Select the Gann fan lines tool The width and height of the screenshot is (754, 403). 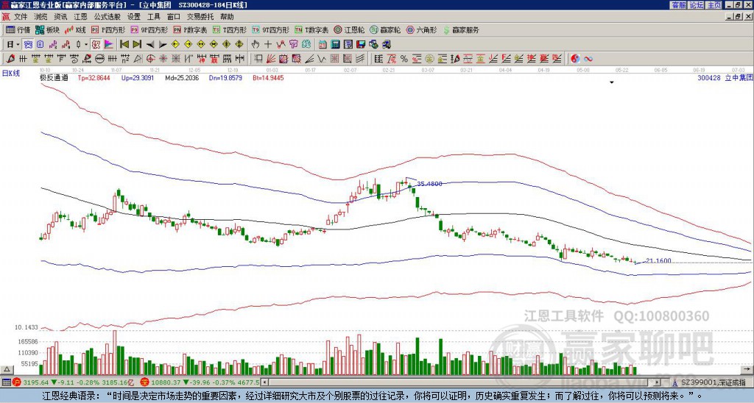point(271,59)
